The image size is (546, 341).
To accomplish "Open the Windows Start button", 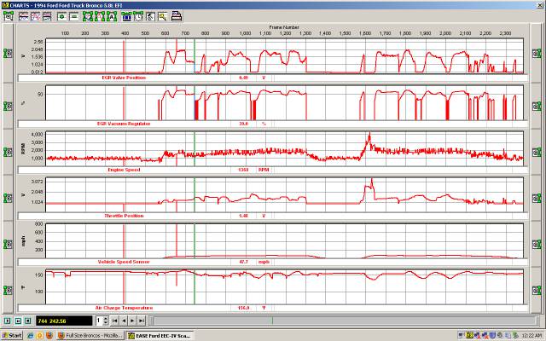I will click(x=11, y=335).
